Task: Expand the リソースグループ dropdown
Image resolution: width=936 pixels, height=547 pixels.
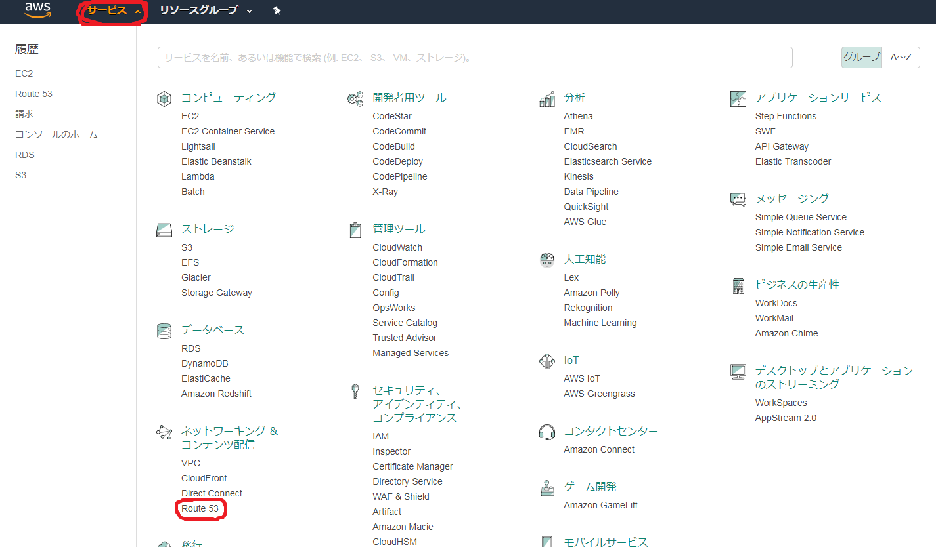Action: [x=206, y=11]
